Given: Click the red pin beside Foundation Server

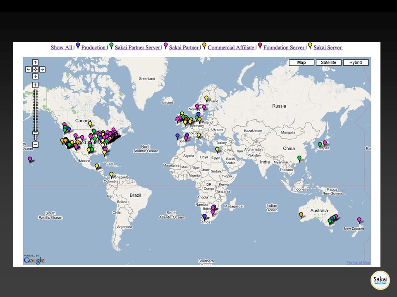Looking at the screenshot, I should tap(260, 46).
